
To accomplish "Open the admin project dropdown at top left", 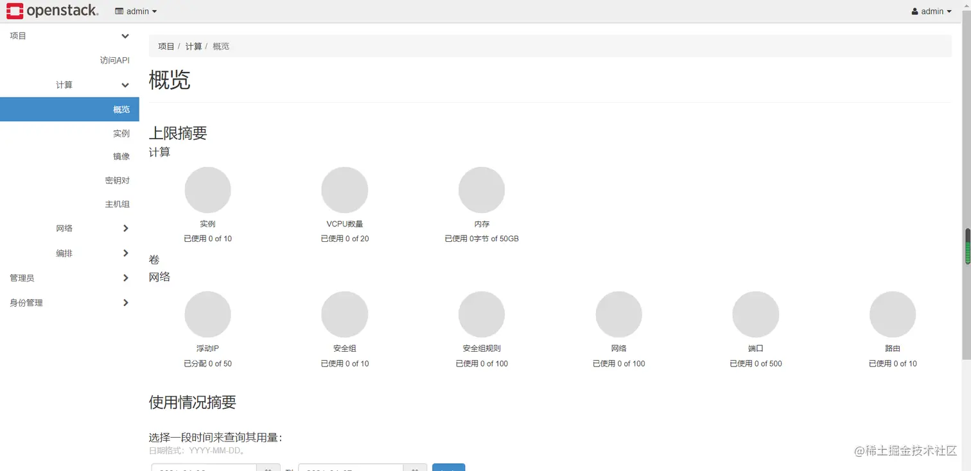I will (x=136, y=12).
